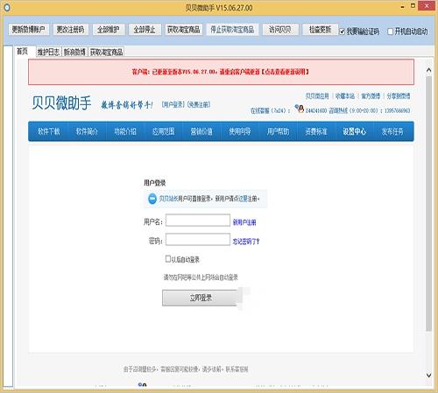Click the scrollbar up arrow

pyautogui.click(x=428, y=70)
